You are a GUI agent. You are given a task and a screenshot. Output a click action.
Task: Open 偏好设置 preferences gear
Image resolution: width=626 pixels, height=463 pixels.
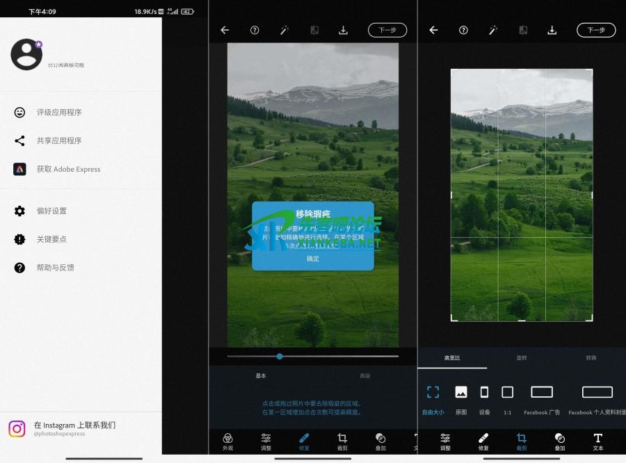tap(19, 211)
